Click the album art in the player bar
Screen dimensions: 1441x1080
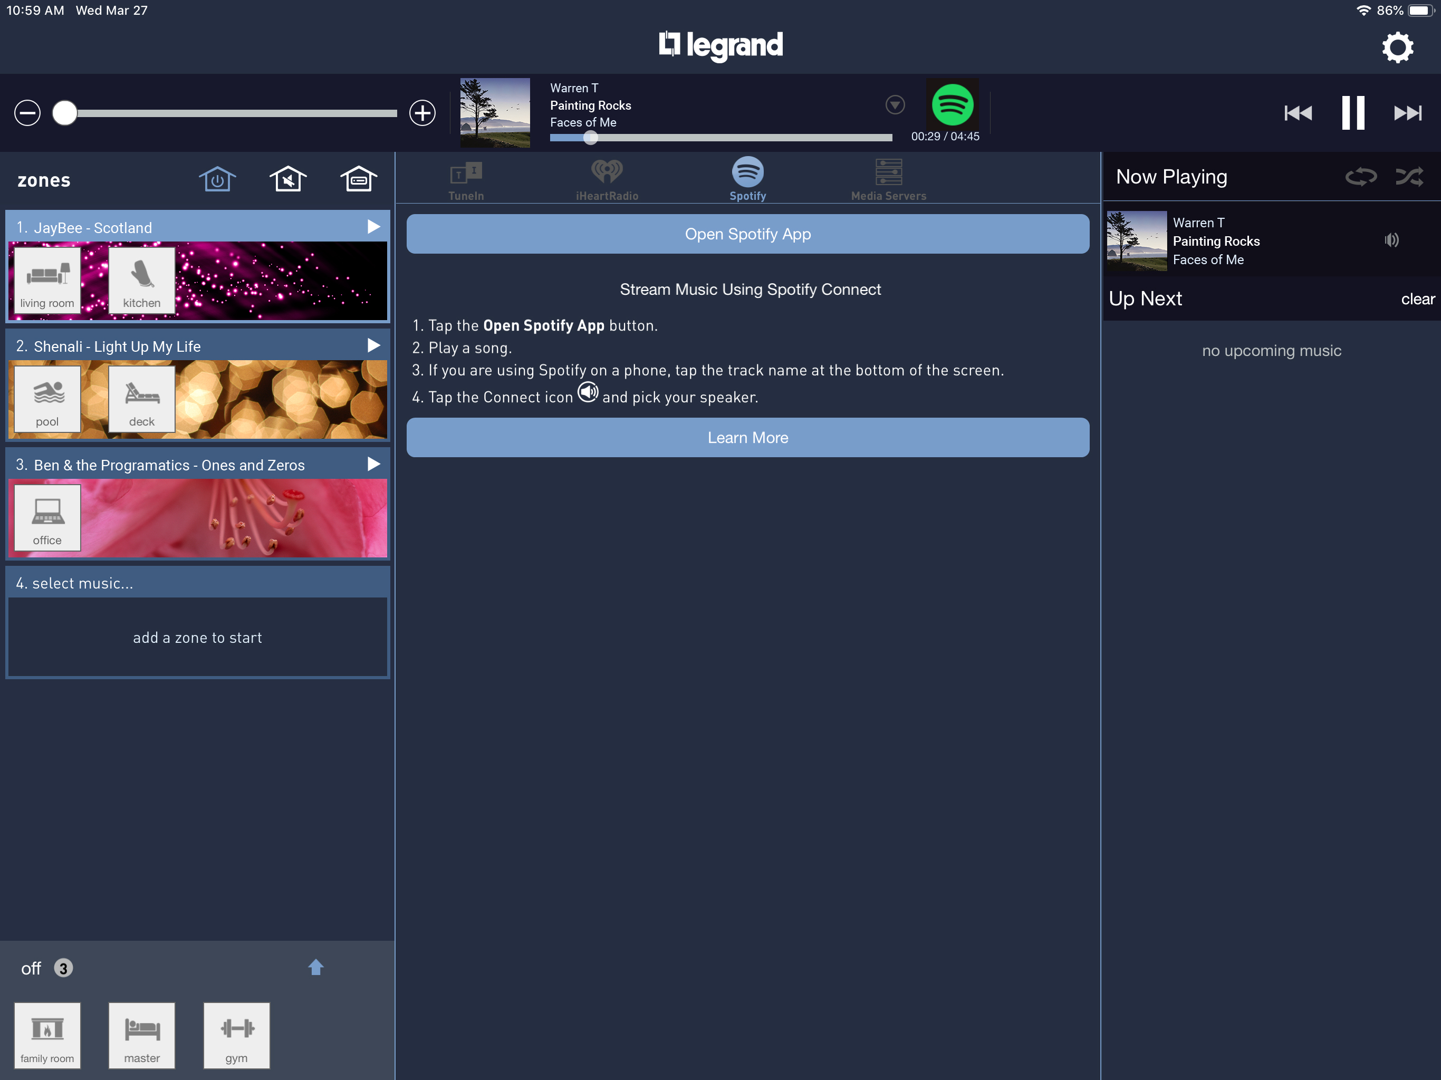pyautogui.click(x=495, y=113)
